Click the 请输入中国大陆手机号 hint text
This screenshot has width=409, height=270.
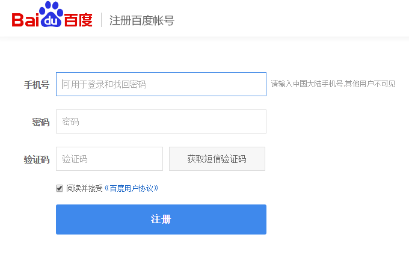pyautogui.click(x=333, y=84)
